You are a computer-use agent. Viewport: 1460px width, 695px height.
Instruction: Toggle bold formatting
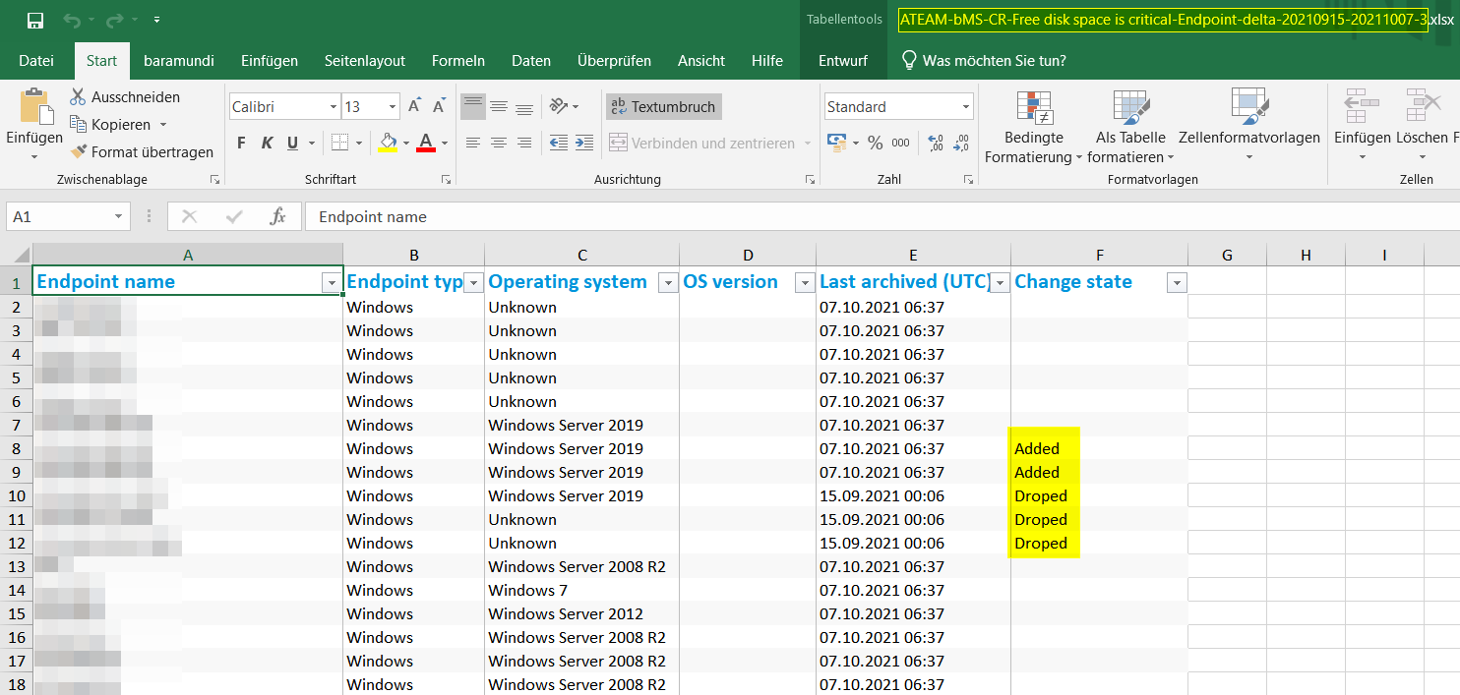click(241, 144)
